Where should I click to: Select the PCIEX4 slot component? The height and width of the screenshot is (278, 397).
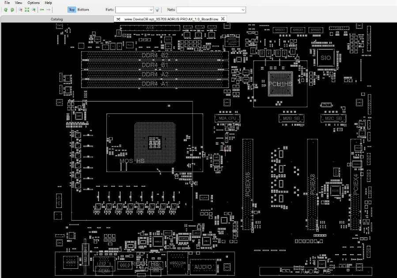[x=356, y=184]
